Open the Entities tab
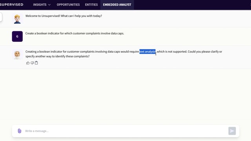Screen dimensions: 251x141 tap(91, 5)
